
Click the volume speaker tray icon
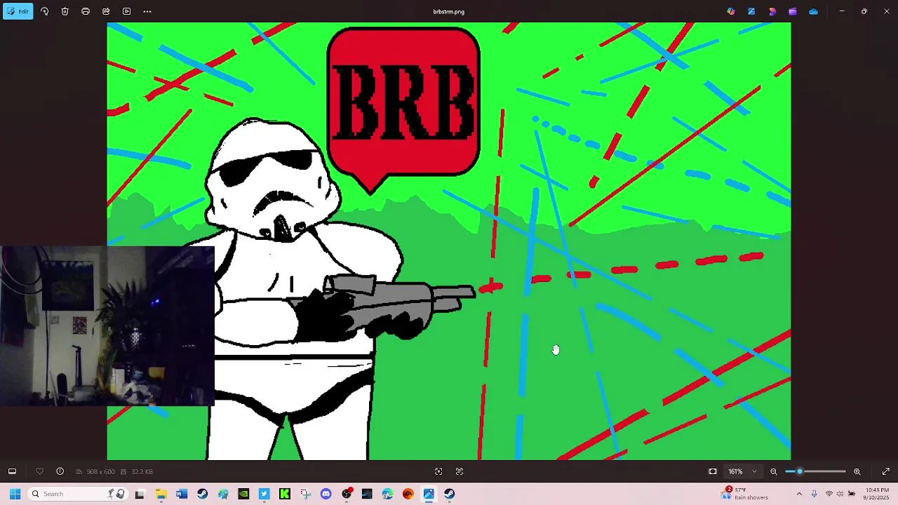click(x=840, y=494)
